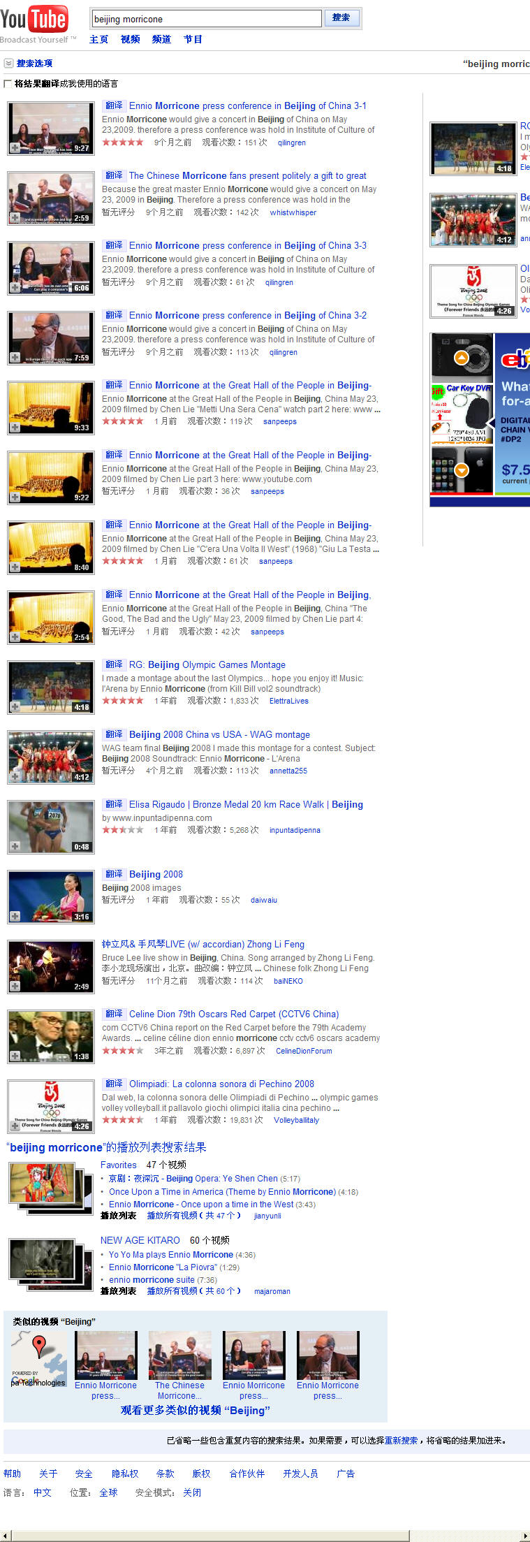This screenshot has width=530, height=1542.
Task: Click translate tag for 'Celine Dion 79th Oscars'
Action: pos(114,1014)
